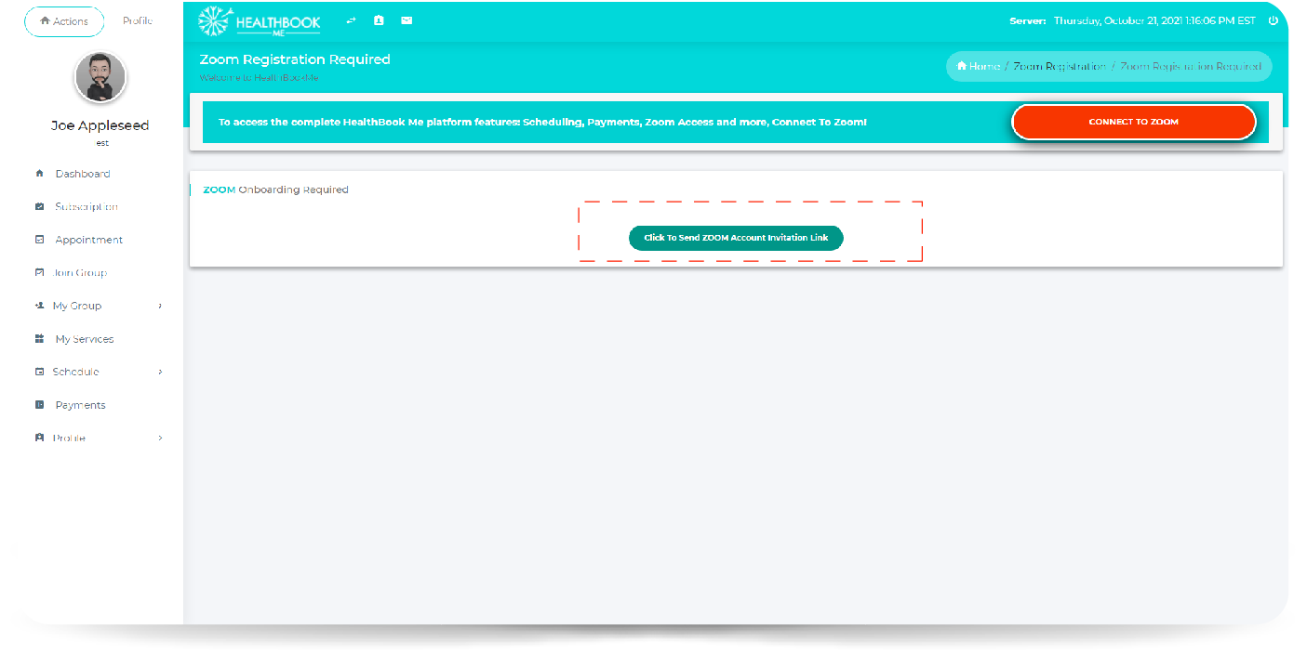Click To Send ZOOM Account Invitation Link
The width and height of the screenshot is (1307, 667).
(x=736, y=238)
